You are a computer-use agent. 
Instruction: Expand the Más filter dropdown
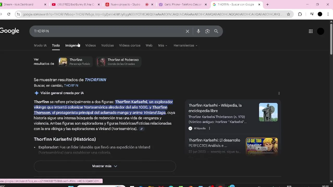pos(162,45)
